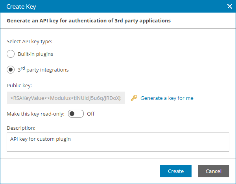236x184 pixels.
Task: Select the Built-in plugins radio button
Action: point(11,54)
